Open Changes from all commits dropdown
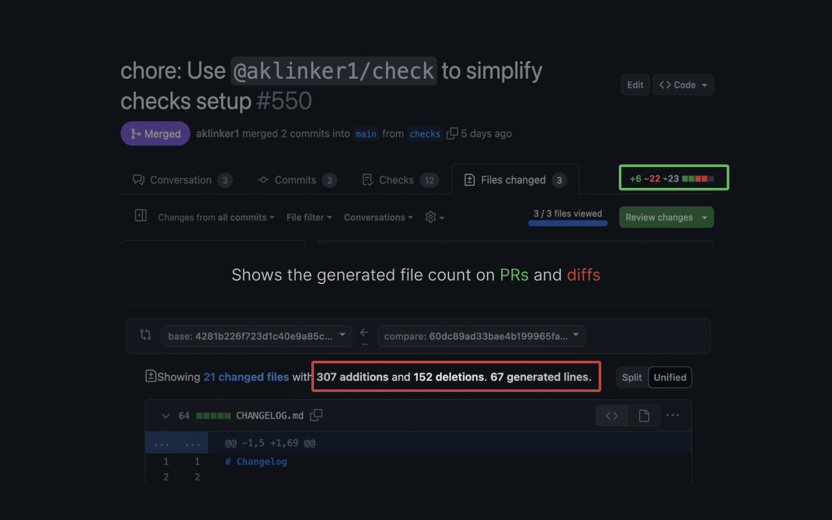Image resolution: width=832 pixels, height=520 pixels. tap(216, 217)
